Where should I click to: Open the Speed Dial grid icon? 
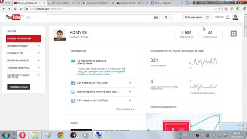[x=21, y=9]
